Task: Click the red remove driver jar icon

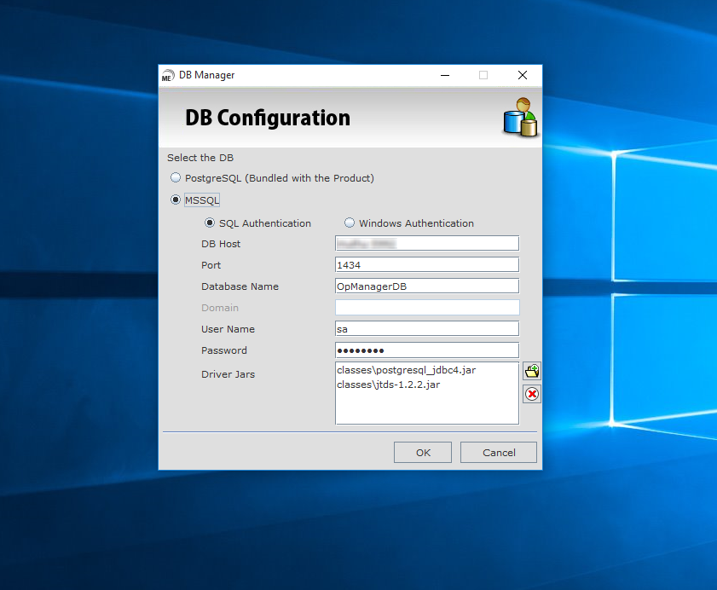Action: 532,394
